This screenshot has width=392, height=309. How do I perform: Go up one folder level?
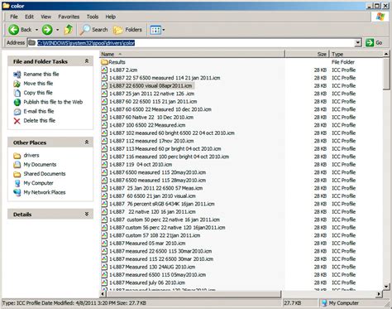pyautogui.click(x=69, y=30)
